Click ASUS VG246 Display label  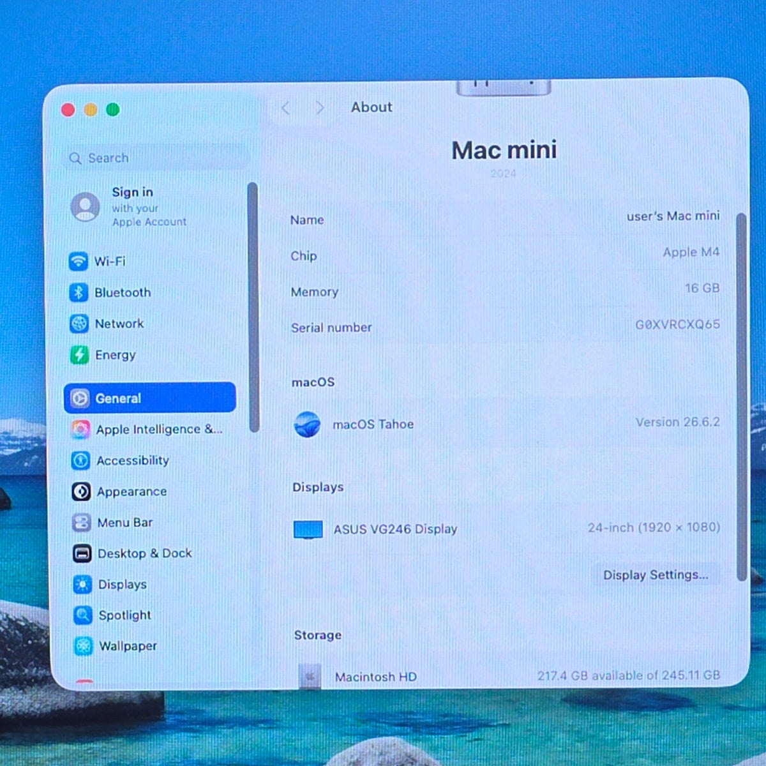[395, 529]
